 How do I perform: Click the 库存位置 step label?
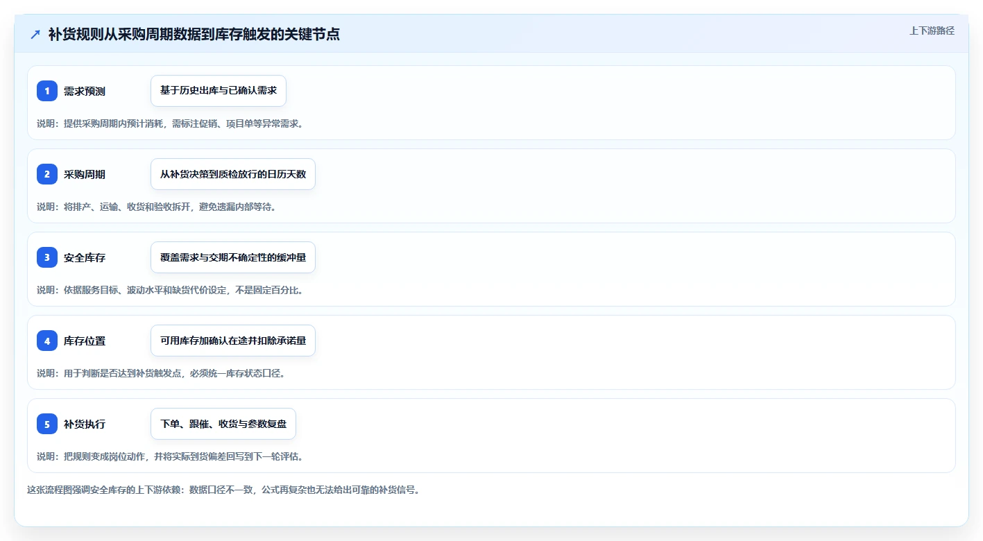(x=85, y=341)
